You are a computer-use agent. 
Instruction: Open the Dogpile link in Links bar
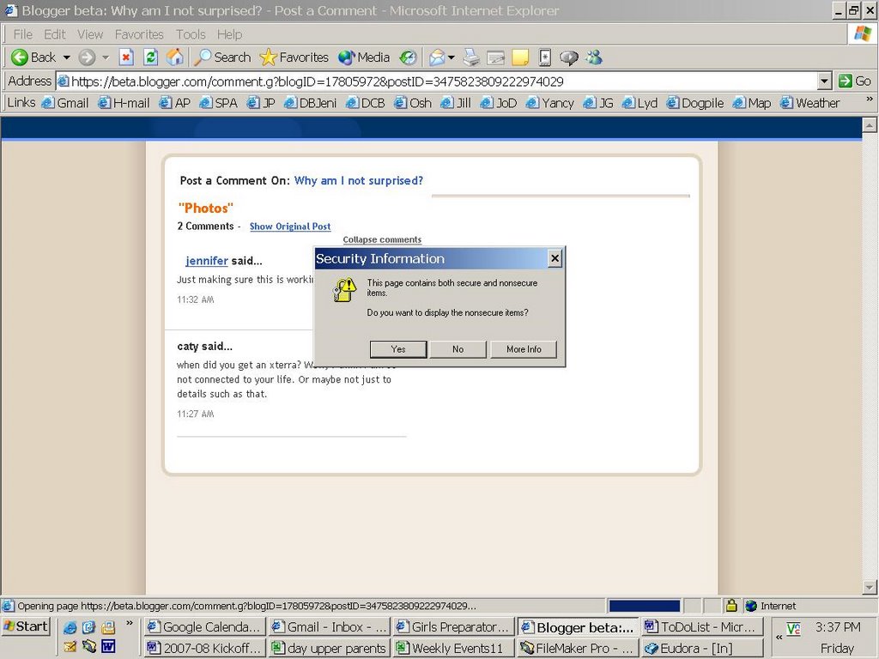pyautogui.click(x=695, y=103)
